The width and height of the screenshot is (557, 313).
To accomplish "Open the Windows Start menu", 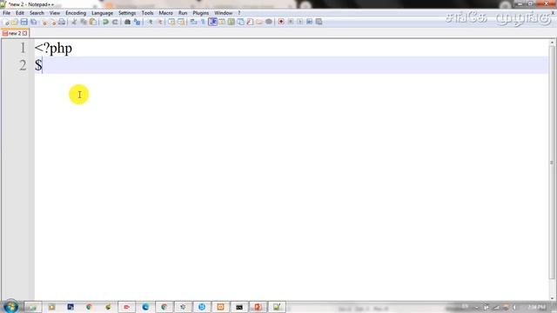I will (x=10, y=307).
